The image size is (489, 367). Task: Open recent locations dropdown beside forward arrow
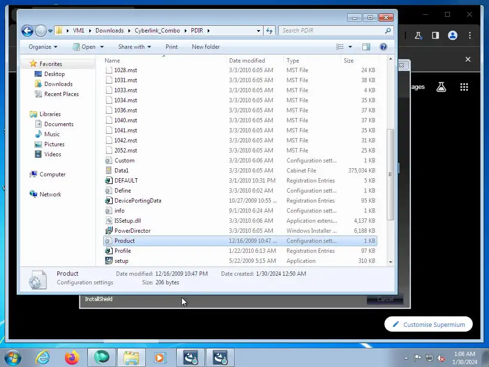click(x=50, y=31)
